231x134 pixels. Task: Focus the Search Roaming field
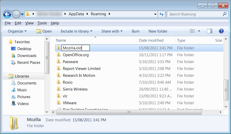[x=197, y=14]
